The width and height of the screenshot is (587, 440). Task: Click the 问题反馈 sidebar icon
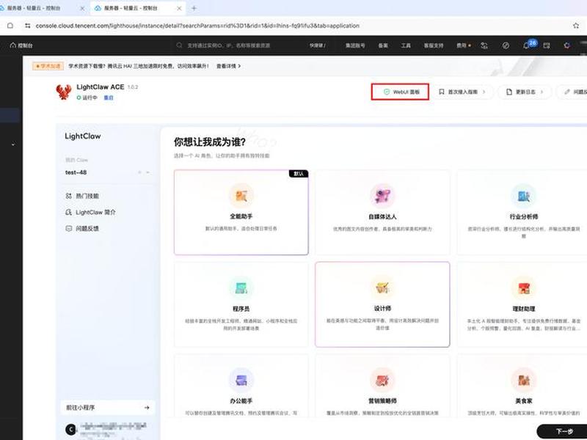(x=68, y=228)
